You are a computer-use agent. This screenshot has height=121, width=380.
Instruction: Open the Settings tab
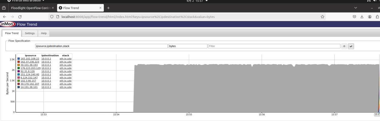coord(30,33)
